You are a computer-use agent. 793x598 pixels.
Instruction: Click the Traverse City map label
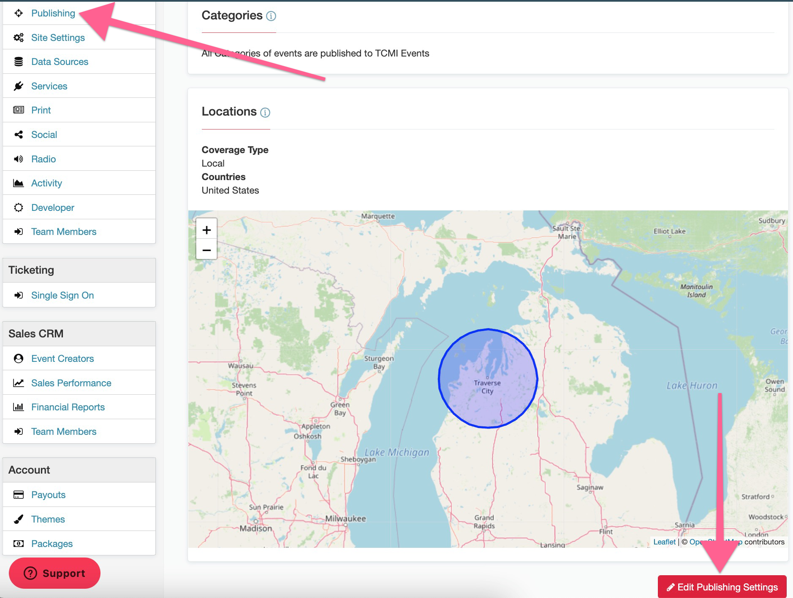(x=487, y=387)
